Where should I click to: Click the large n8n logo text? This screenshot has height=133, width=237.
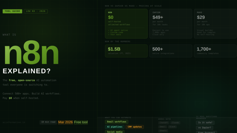(x=31, y=53)
